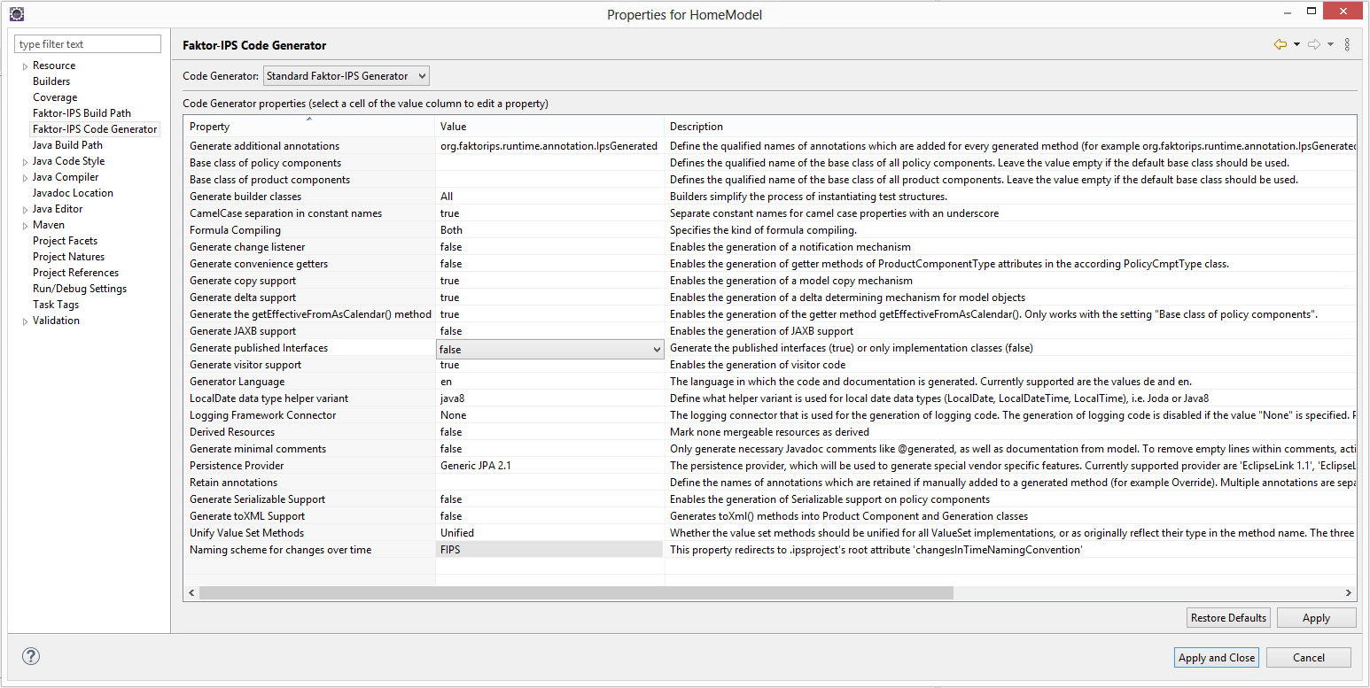Edit the Naming scheme value FIPS
The image size is (1370, 688).
tap(549, 550)
